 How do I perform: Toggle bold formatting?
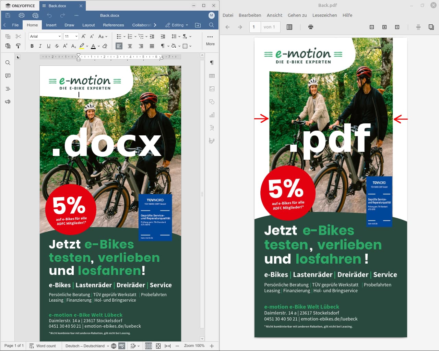(x=32, y=46)
